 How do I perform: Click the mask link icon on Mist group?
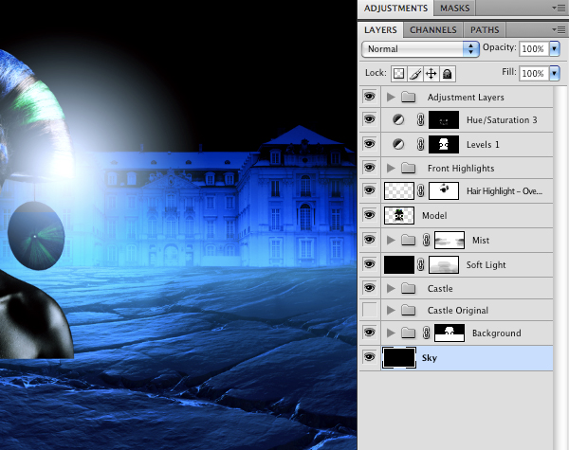click(x=426, y=240)
